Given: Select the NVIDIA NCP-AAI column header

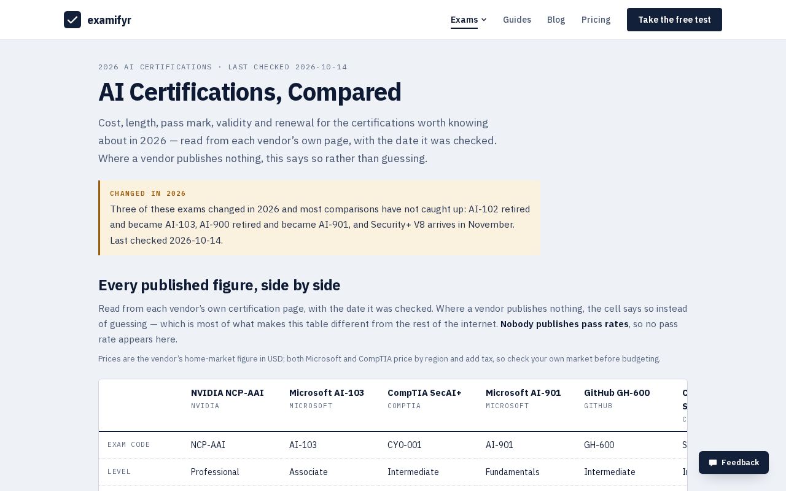Looking at the screenshot, I should (227, 393).
